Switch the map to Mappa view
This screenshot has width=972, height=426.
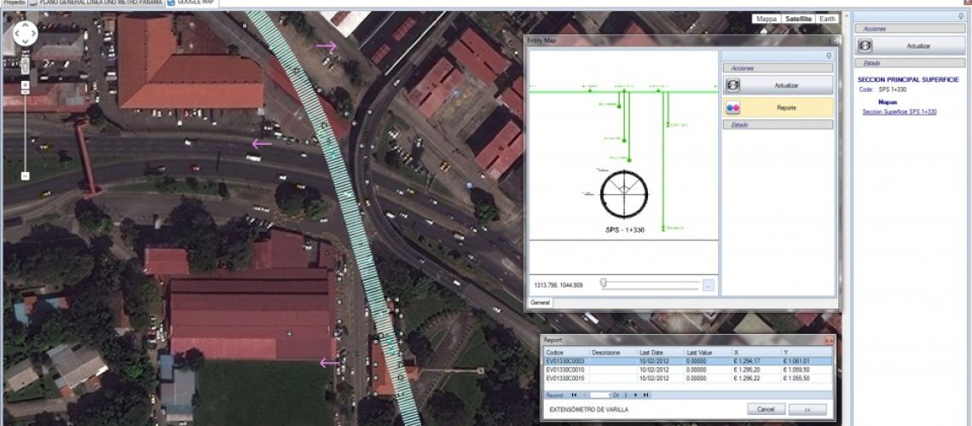coord(767,19)
